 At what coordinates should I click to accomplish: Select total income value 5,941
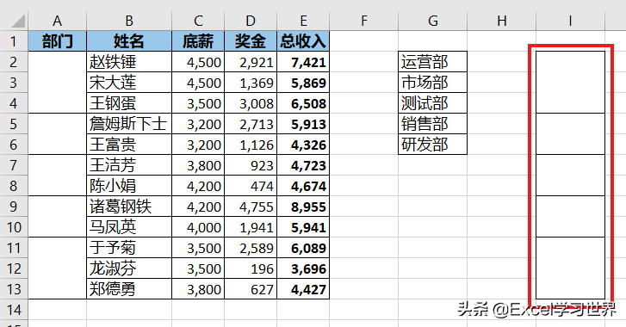pyautogui.click(x=303, y=227)
